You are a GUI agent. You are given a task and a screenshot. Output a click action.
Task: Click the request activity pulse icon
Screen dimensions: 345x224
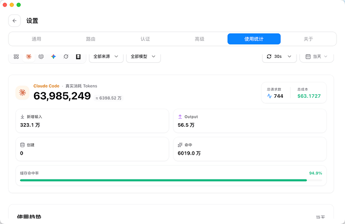(x=269, y=96)
